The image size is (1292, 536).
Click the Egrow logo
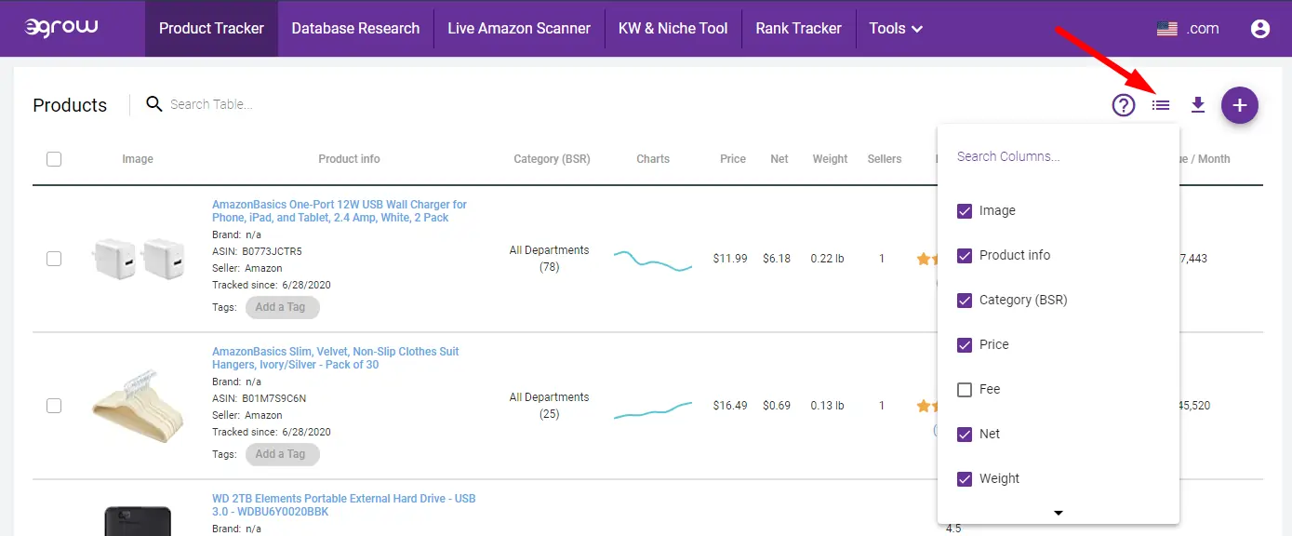pyautogui.click(x=60, y=28)
